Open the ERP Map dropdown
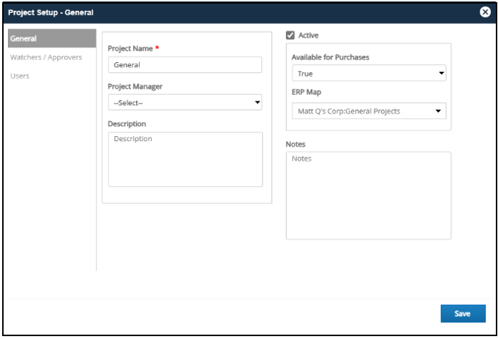The image size is (498, 339). [x=368, y=111]
